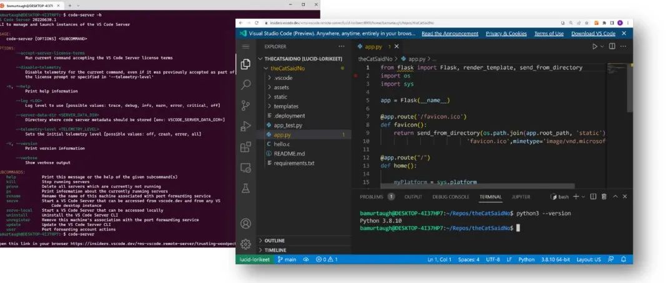
Task: Bookmark the page with the star icon
Action: 587,22
